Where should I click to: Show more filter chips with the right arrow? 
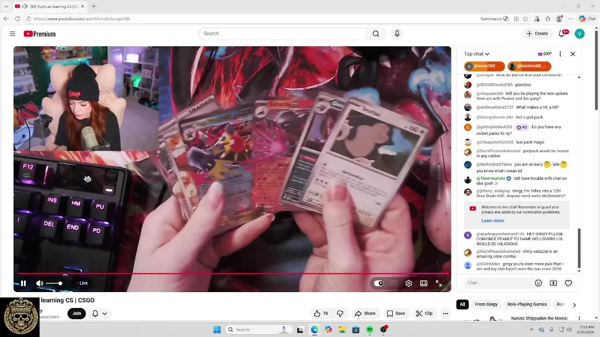point(574,305)
